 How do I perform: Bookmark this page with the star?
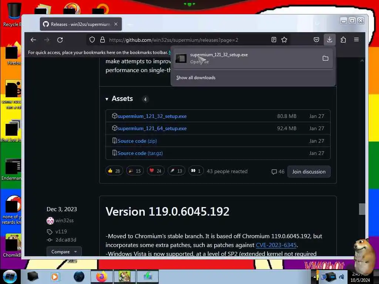click(284, 40)
